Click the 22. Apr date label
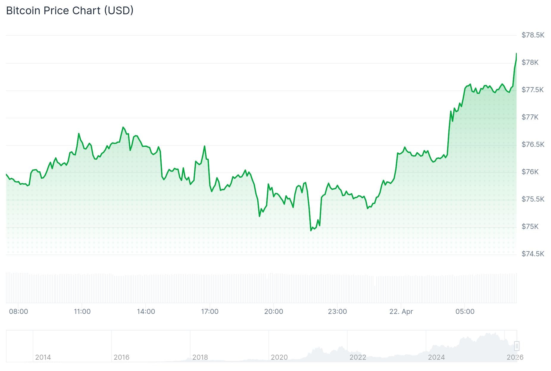Viewport: 551px width, 371px height. tap(401, 312)
